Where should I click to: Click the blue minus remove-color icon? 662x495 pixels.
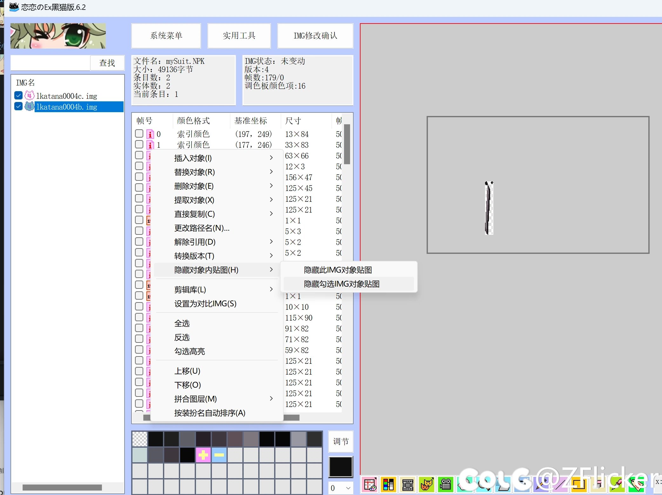[x=219, y=455]
